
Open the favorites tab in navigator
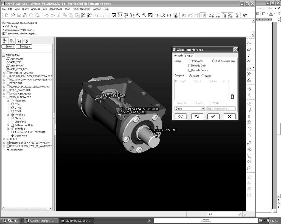point(19,41)
